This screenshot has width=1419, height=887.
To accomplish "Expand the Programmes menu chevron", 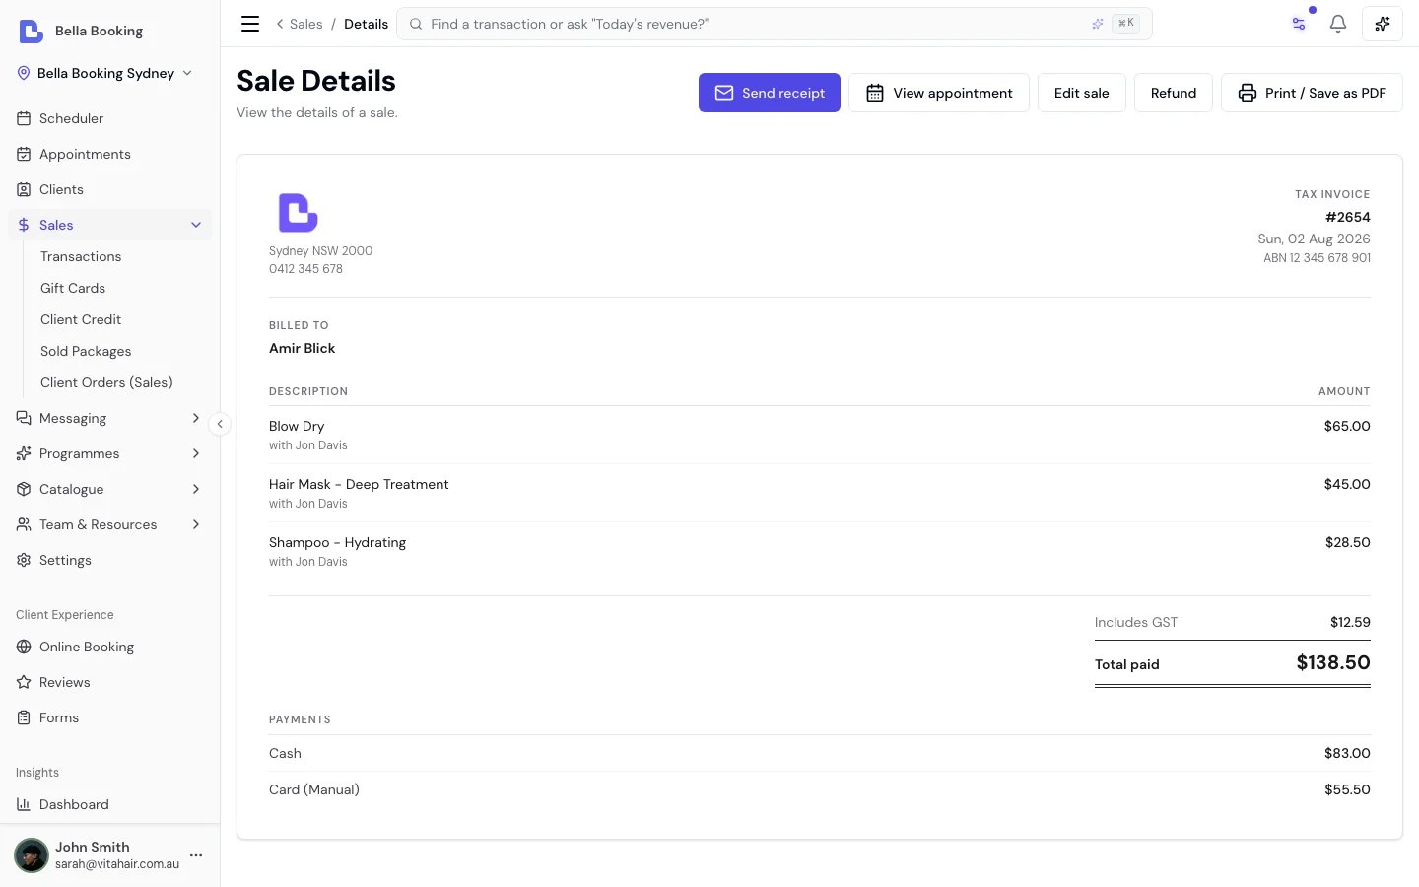I will pyautogui.click(x=196, y=453).
